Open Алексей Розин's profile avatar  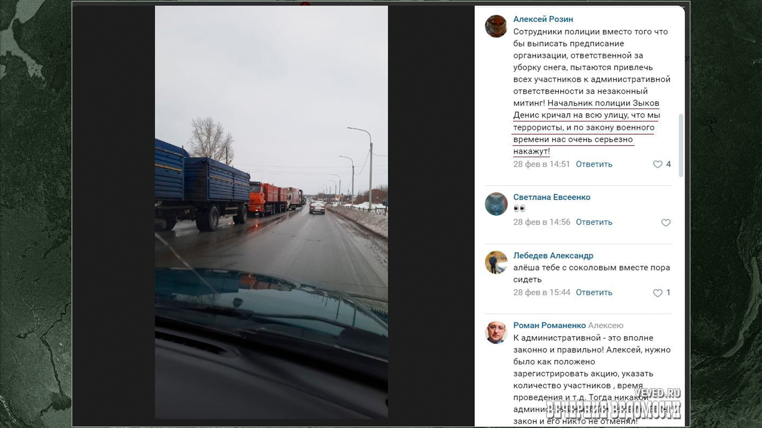[x=496, y=26]
